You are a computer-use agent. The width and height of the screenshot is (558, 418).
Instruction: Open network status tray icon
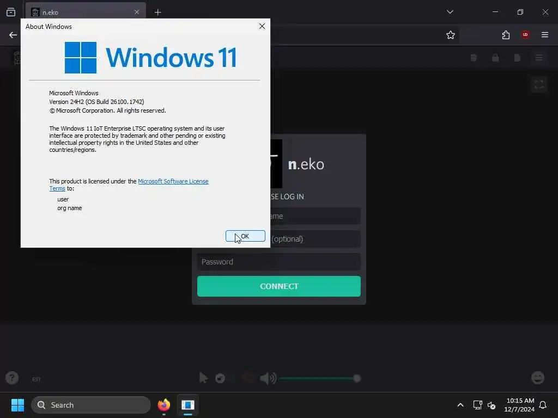coord(477,405)
